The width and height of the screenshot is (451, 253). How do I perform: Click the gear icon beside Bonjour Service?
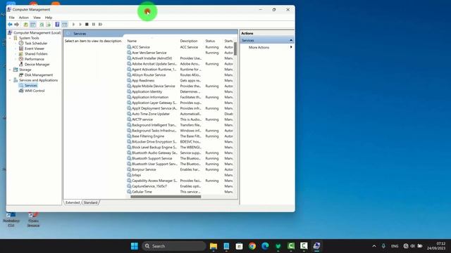[x=129, y=169]
